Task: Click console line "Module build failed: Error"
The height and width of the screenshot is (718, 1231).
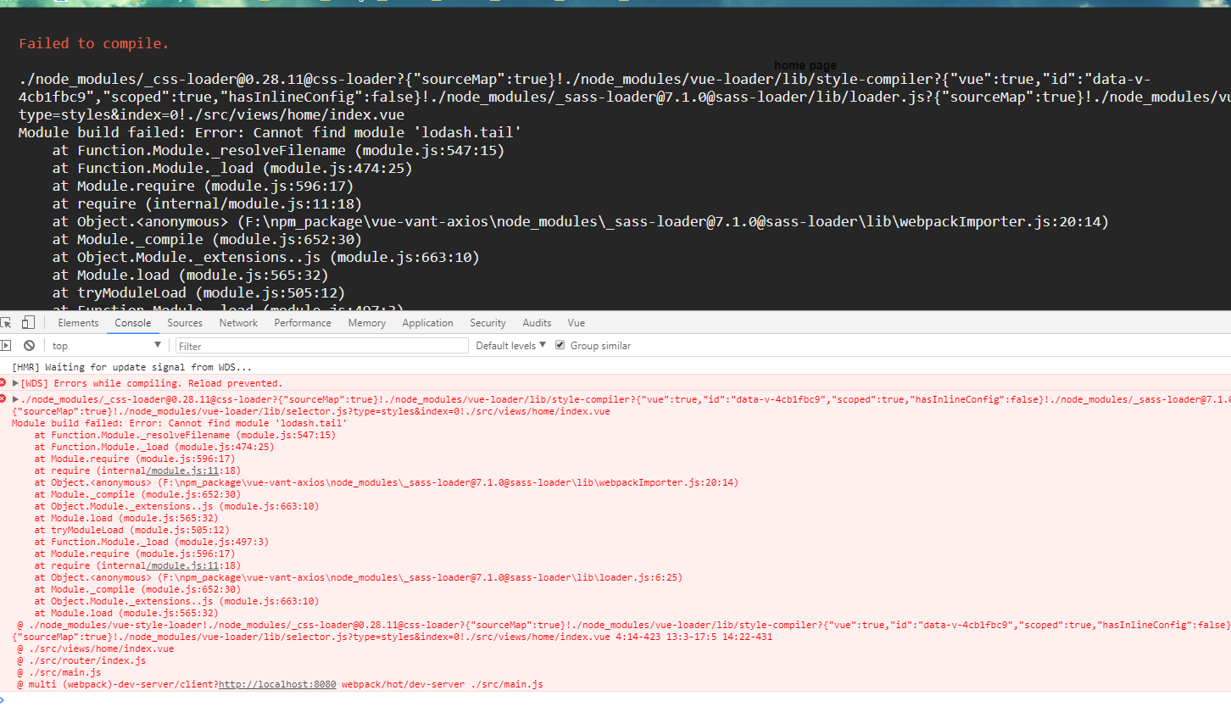Action: tap(179, 423)
